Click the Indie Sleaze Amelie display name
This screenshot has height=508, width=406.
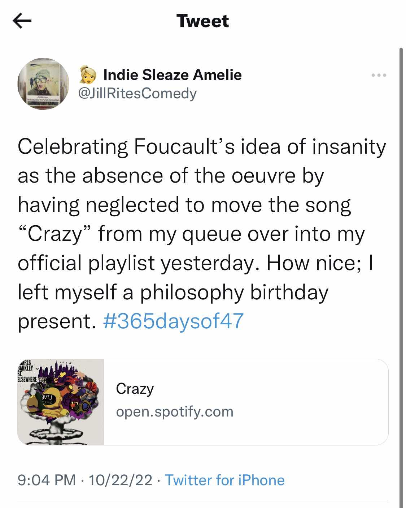pos(173,75)
